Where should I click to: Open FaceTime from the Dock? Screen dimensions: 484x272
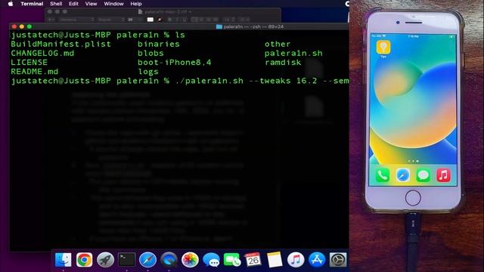tap(232, 260)
